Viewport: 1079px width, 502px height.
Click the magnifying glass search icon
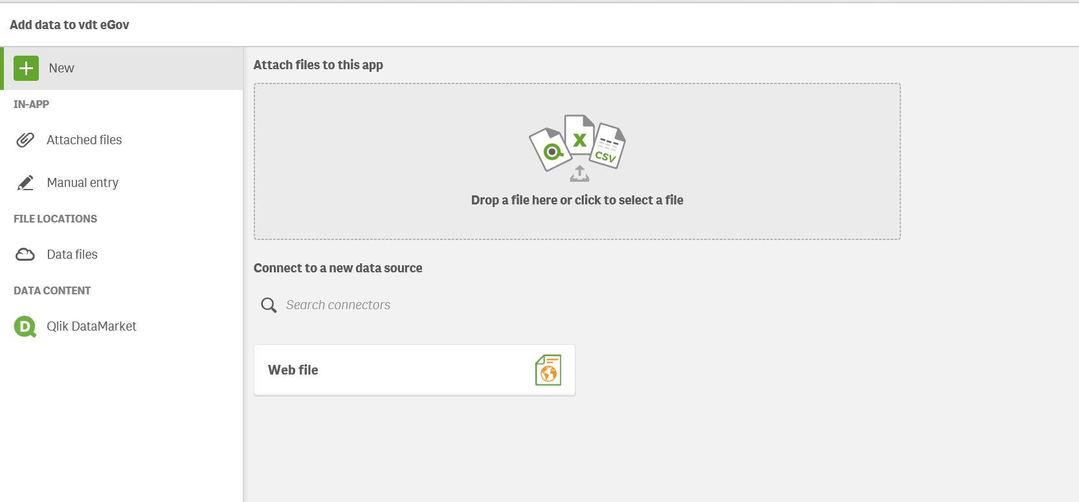click(x=269, y=305)
